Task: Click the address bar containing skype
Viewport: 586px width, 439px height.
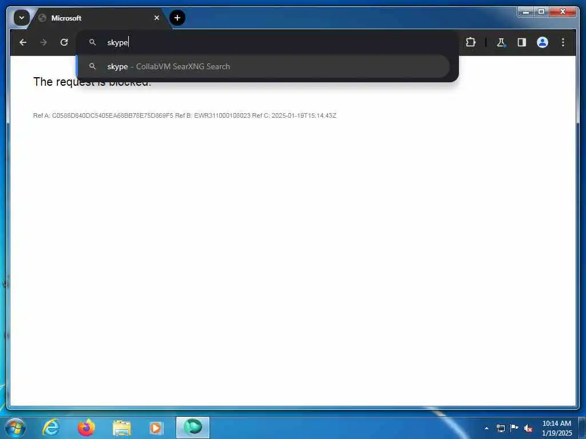Action: tap(267, 42)
